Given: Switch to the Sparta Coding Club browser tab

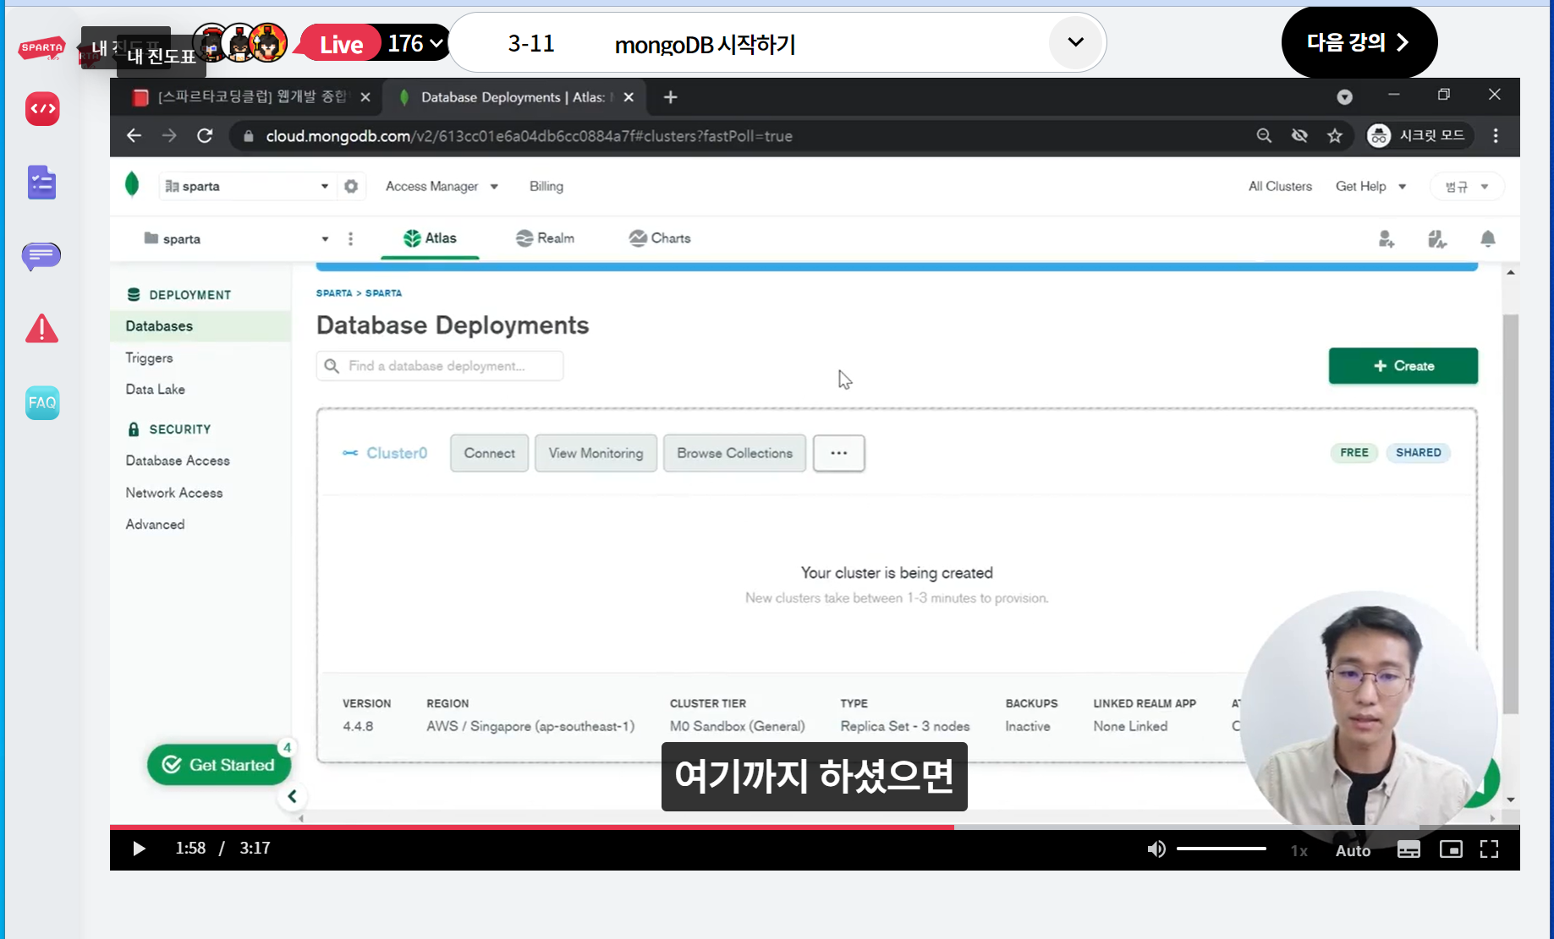Looking at the screenshot, I should point(250,97).
